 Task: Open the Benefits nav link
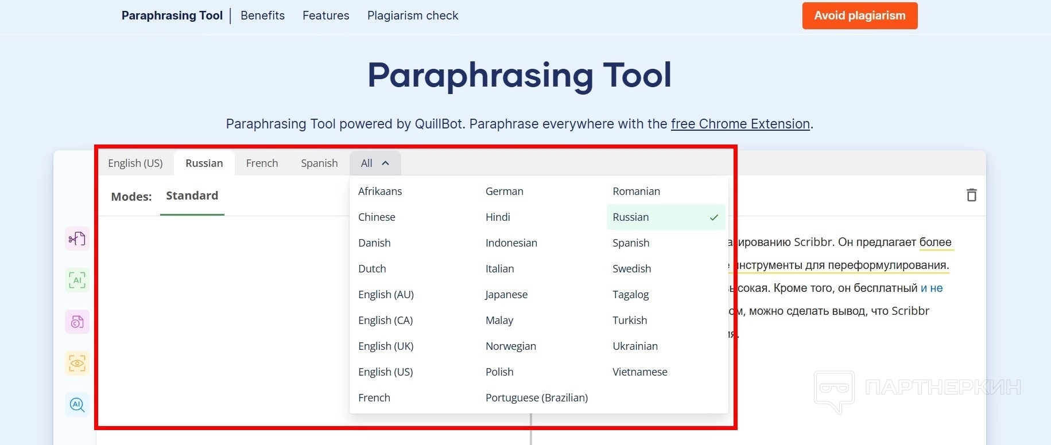(262, 15)
